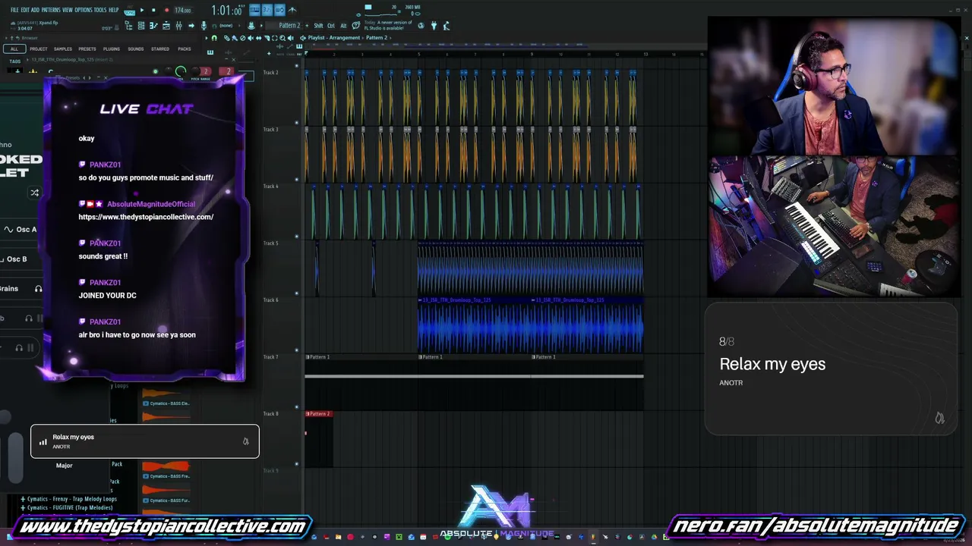The image size is (972, 546).
Task: Click the tempo field showing 174
Action: [183, 11]
